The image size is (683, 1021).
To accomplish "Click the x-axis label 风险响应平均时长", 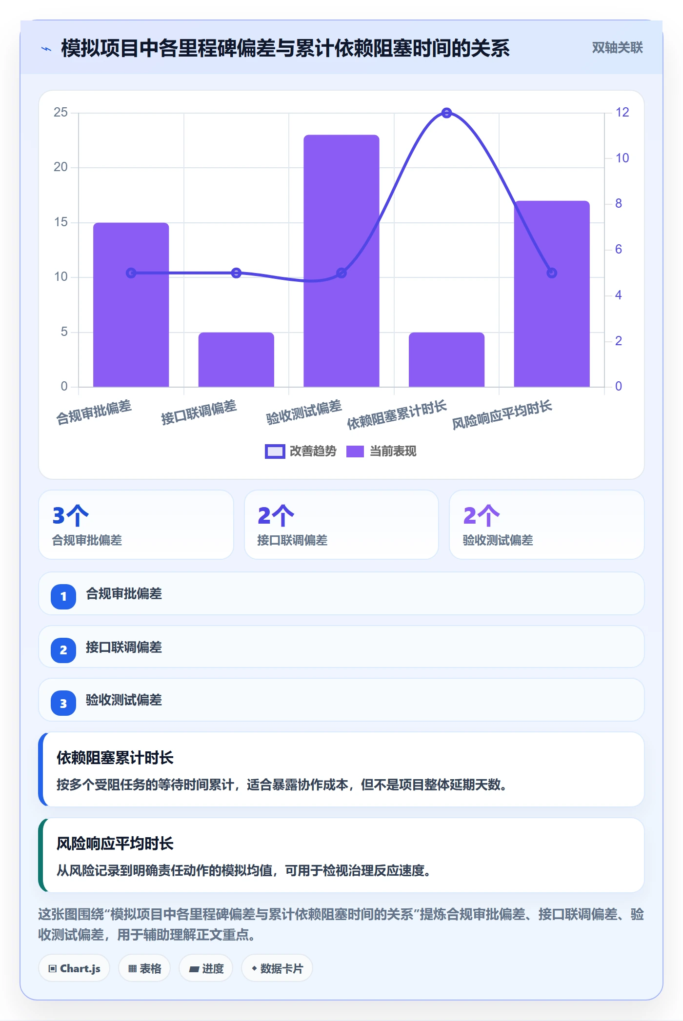I will tap(502, 414).
